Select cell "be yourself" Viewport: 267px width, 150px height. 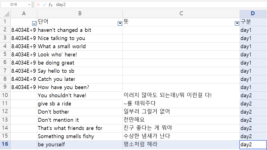click(80, 144)
